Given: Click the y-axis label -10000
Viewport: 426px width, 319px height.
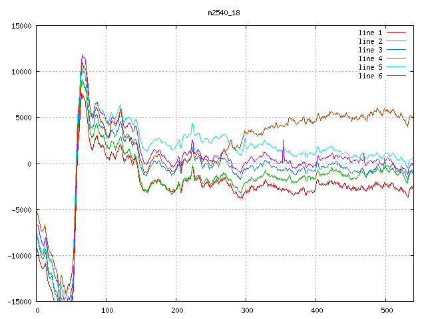Looking at the screenshot, I should tap(19, 256).
